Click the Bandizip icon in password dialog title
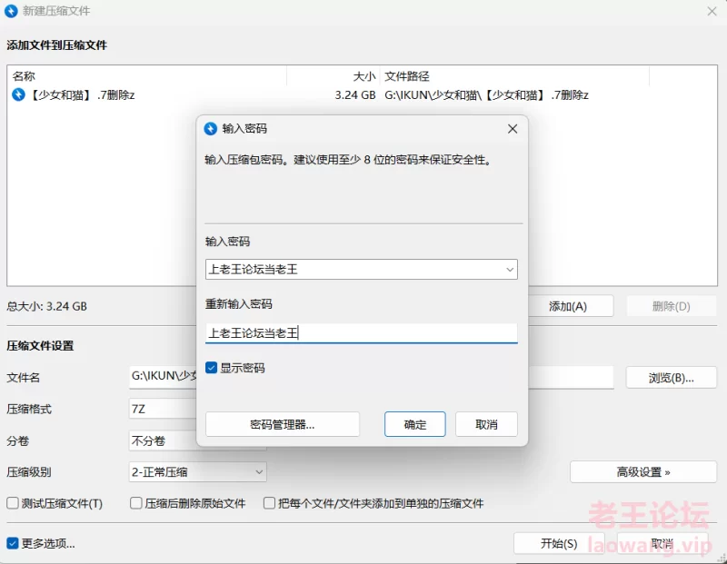Image resolution: width=727 pixels, height=564 pixels. coord(211,128)
